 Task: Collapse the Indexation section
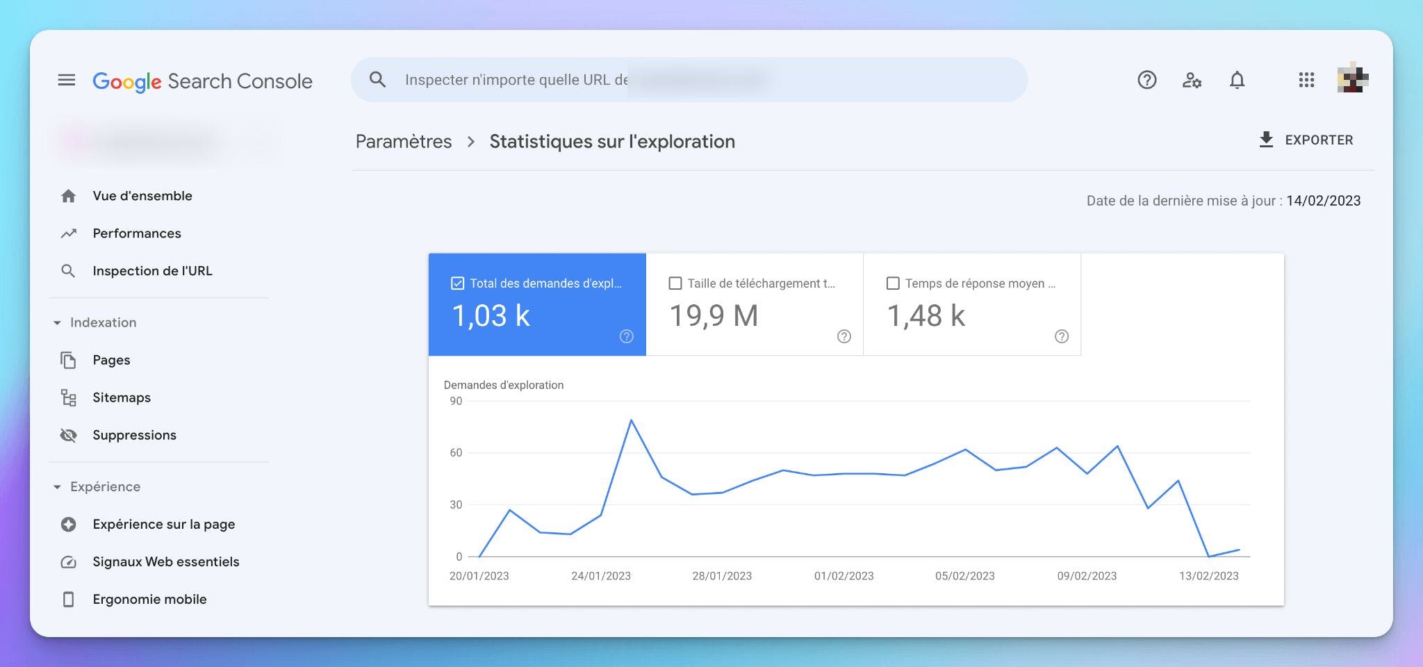pyautogui.click(x=57, y=322)
